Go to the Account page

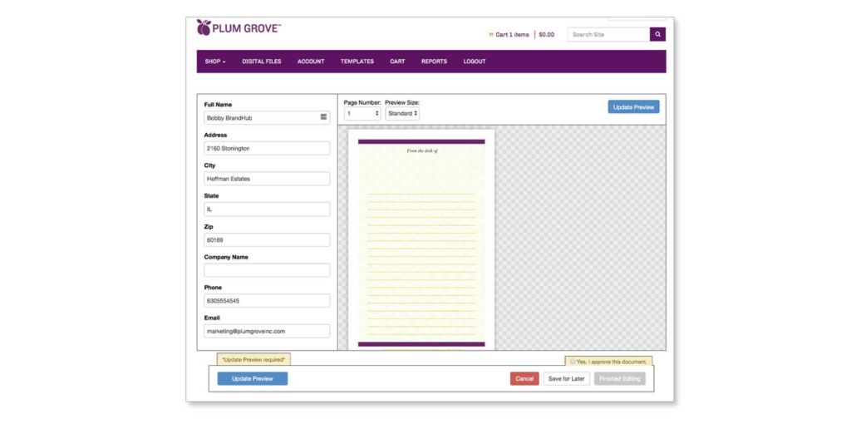(x=311, y=62)
